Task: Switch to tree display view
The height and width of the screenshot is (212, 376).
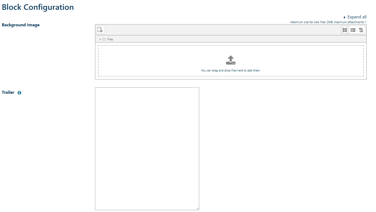Action: (x=361, y=29)
